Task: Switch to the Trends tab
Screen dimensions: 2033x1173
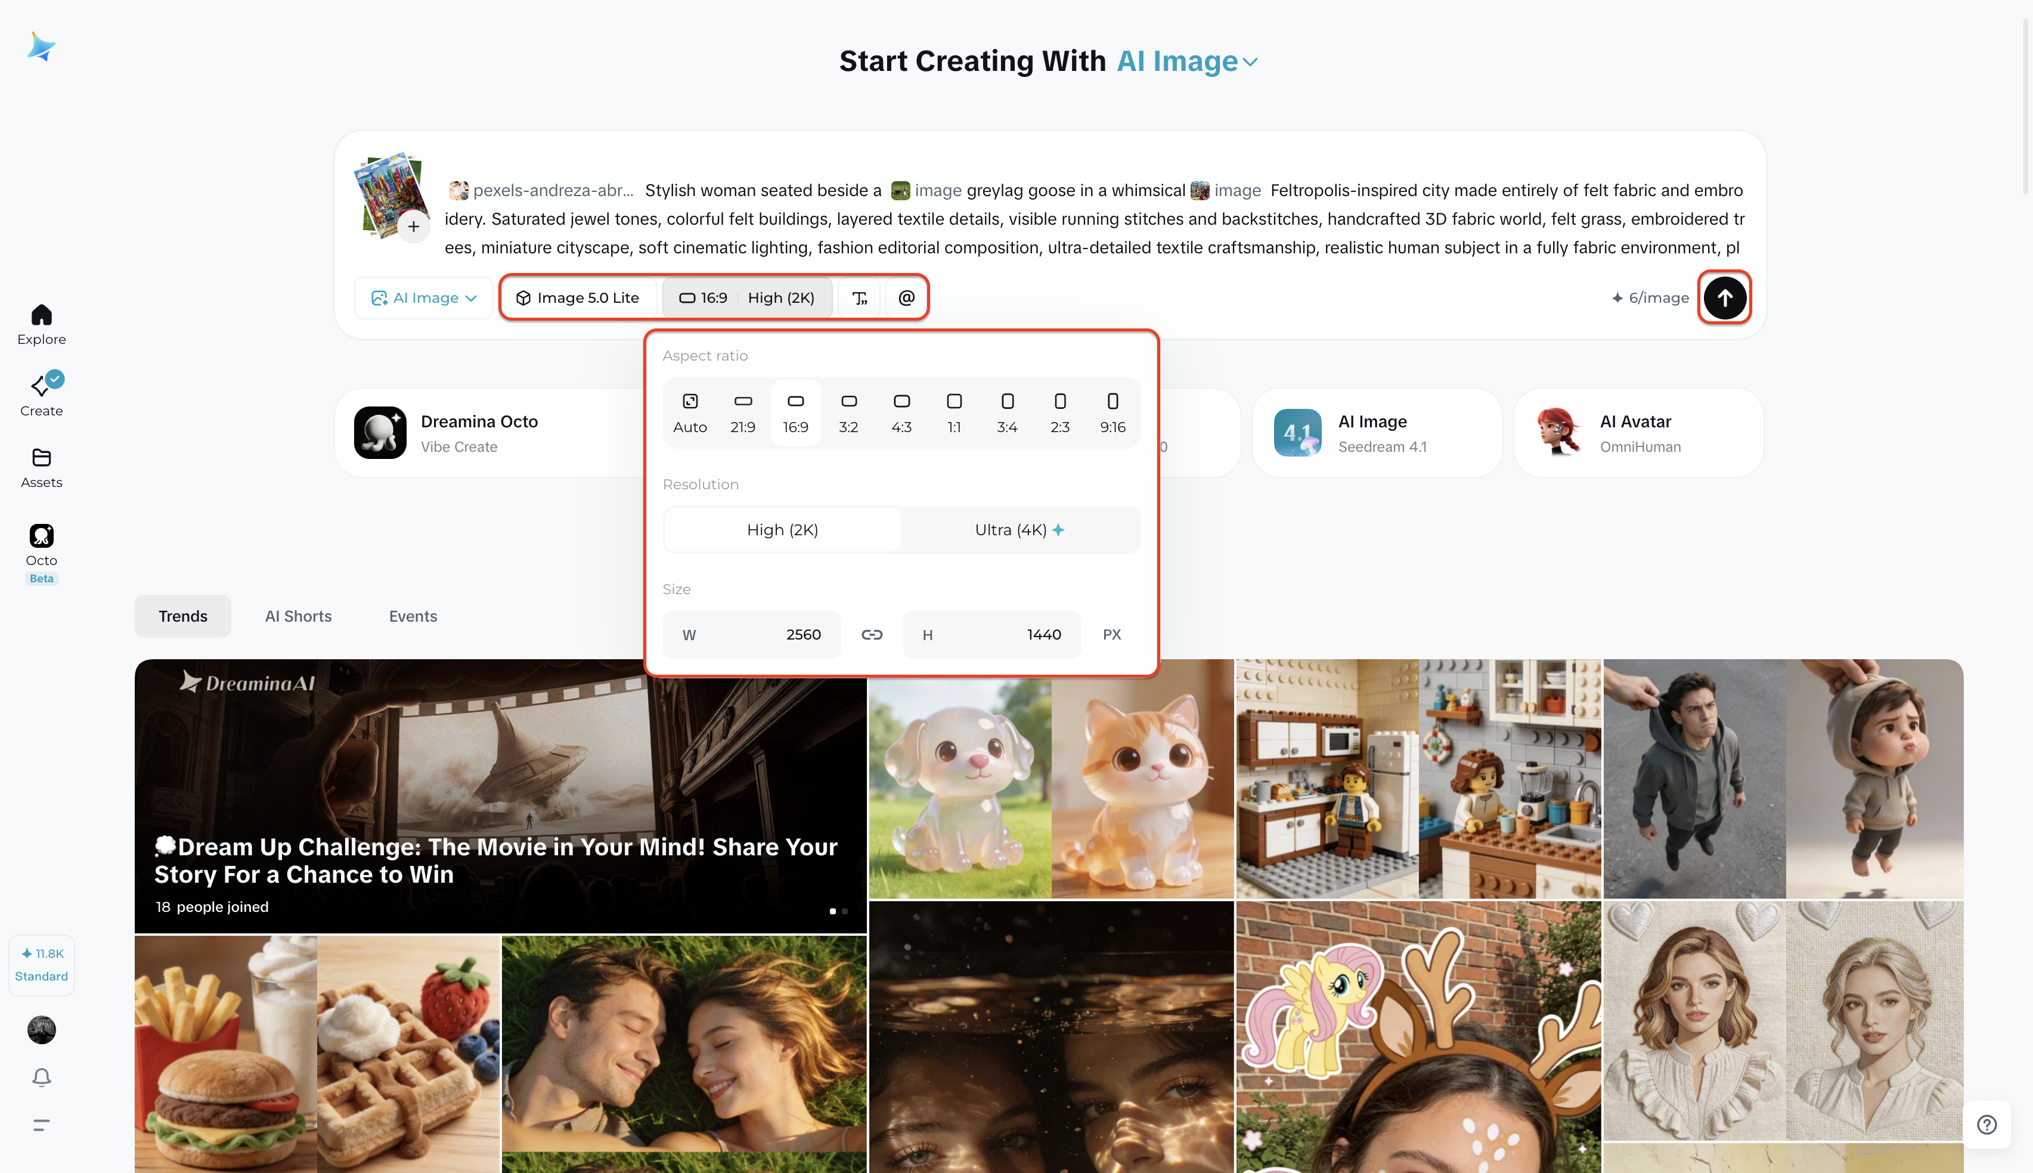Action: pos(183,616)
